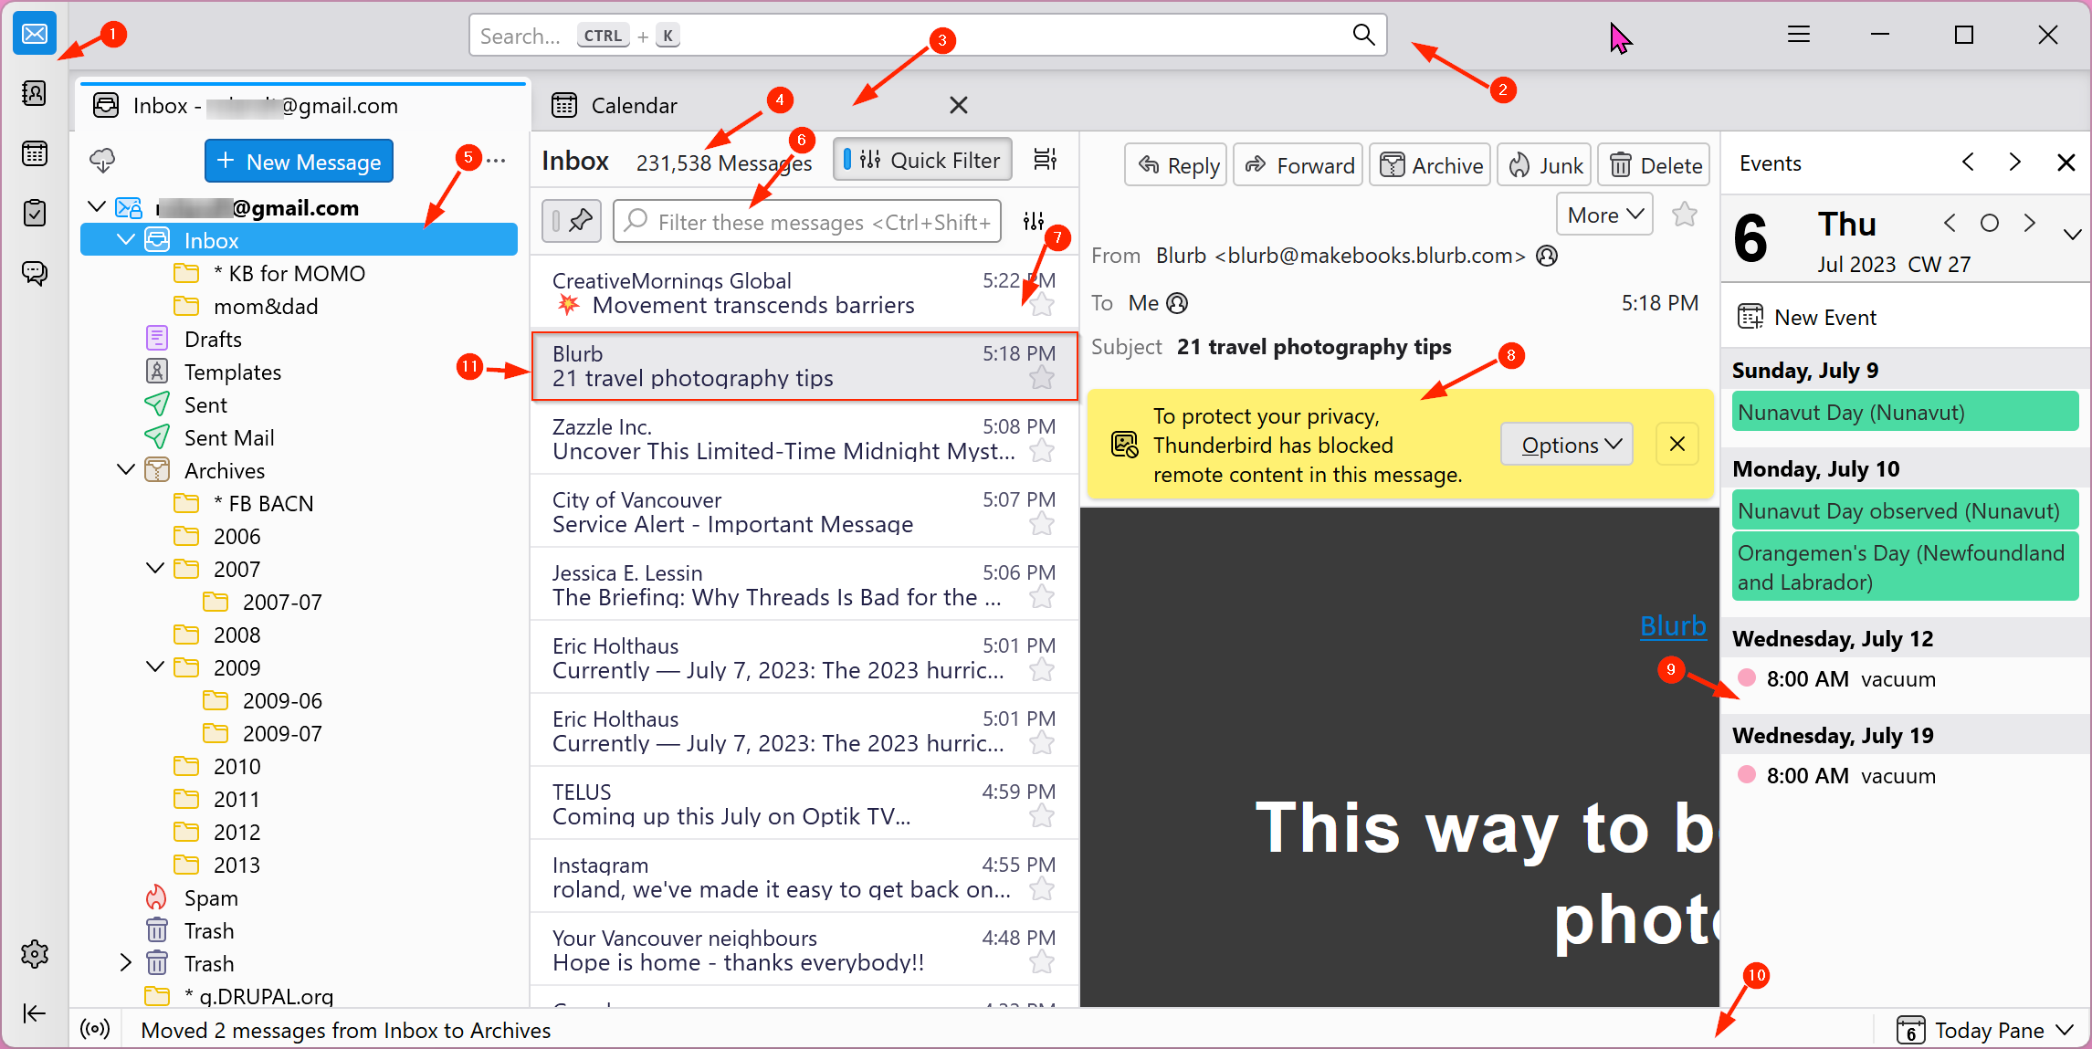Click the online status icon in the status bar
Image resolution: width=2092 pixels, height=1049 pixels.
tap(95, 1030)
